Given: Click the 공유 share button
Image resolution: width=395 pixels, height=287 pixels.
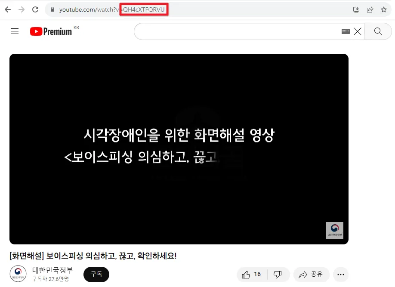Looking at the screenshot, I should tap(311, 274).
